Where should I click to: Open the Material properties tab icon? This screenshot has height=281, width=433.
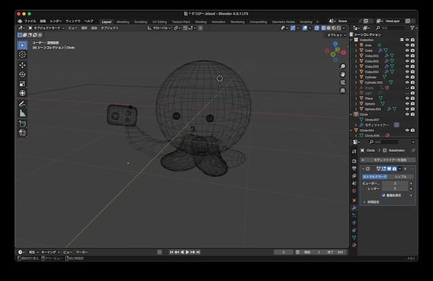click(355, 245)
